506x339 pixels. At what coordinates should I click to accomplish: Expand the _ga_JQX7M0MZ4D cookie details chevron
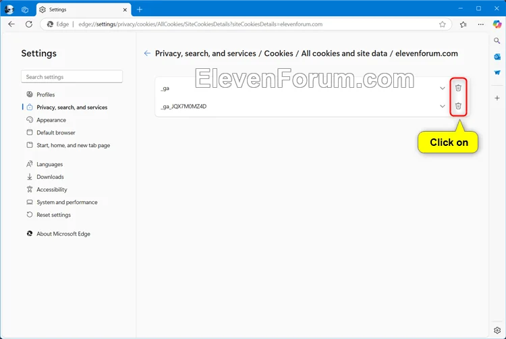tap(443, 106)
